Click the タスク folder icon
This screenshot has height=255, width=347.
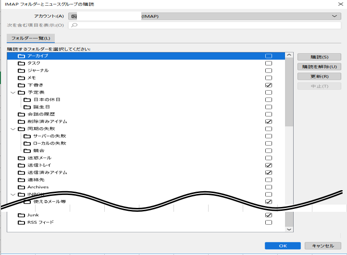pyautogui.click(x=21, y=63)
